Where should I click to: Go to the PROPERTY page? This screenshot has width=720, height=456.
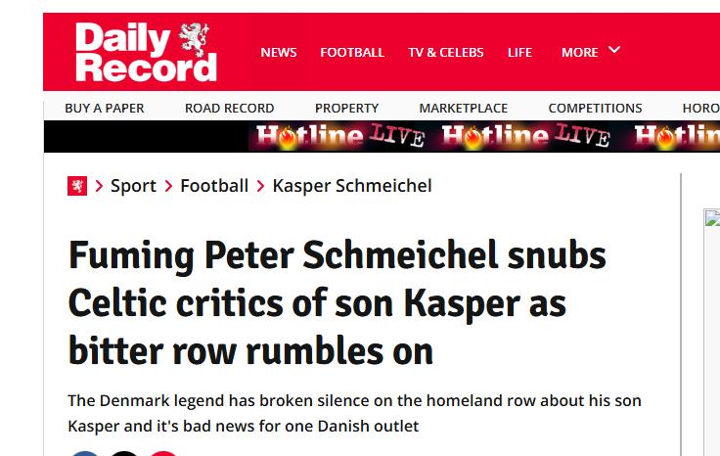346,108
